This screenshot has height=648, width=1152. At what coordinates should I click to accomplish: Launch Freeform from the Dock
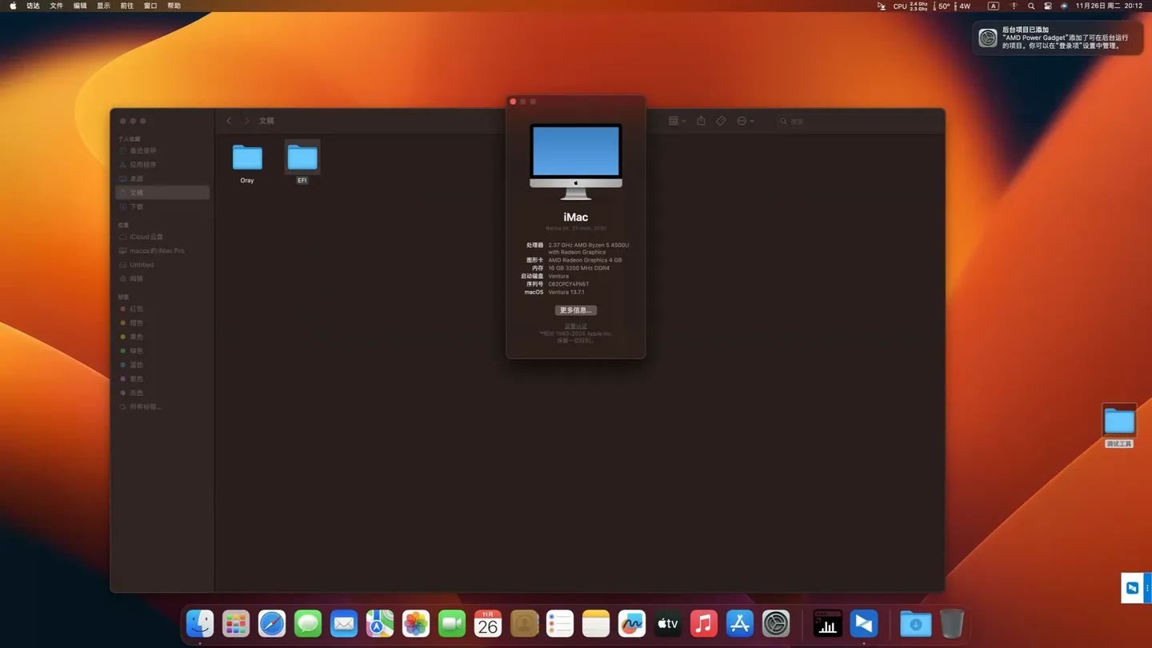coord(632,623)
